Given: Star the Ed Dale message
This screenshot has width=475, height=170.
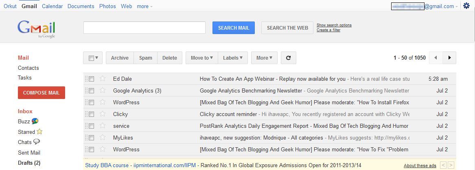Looking at the screenshot, I should coord(103,79).
